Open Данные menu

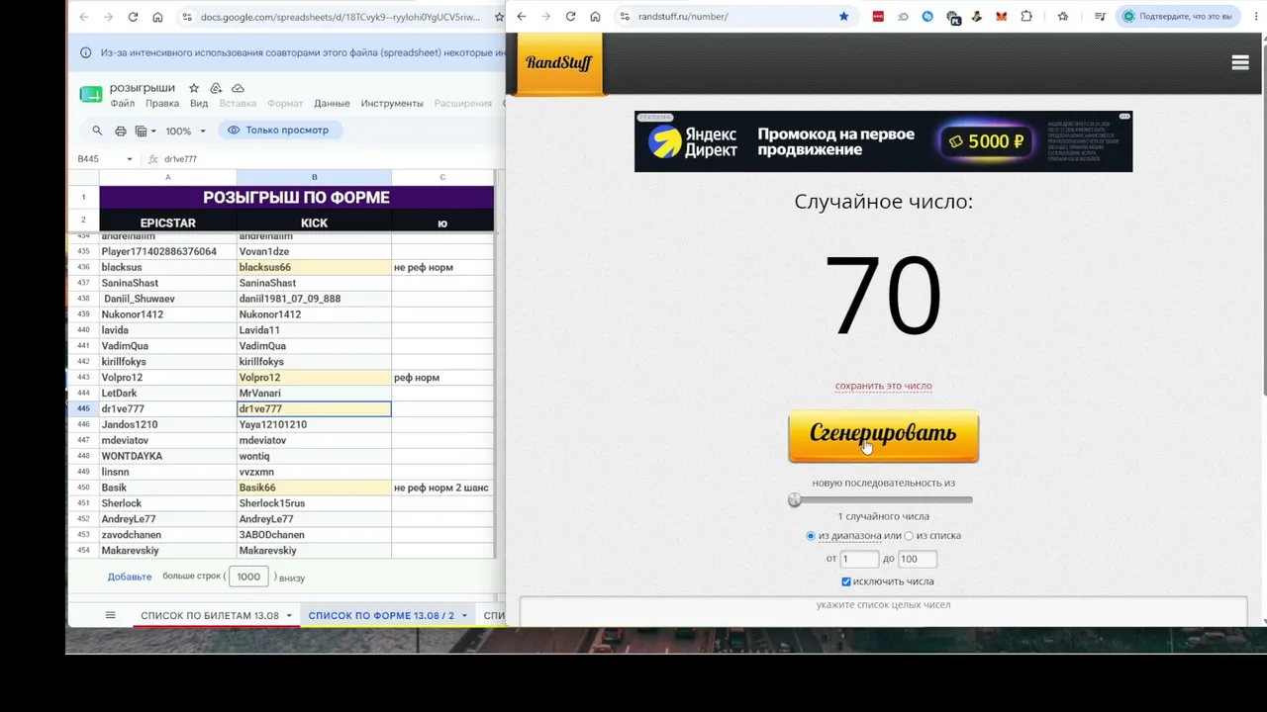point(332,103)
